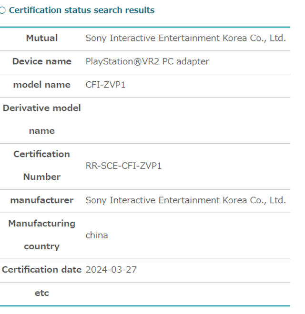Click the 'manufacturer' label
This screenshot has width=305, height=314.
point(42,200)
